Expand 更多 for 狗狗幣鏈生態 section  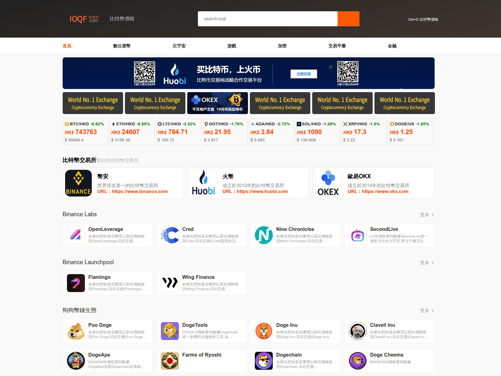(427, 311)
